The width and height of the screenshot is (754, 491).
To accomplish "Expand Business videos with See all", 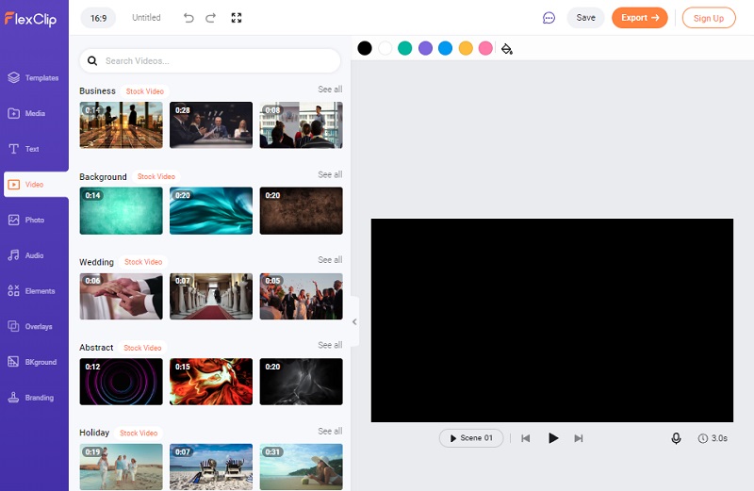I will [x=330, y=90].
